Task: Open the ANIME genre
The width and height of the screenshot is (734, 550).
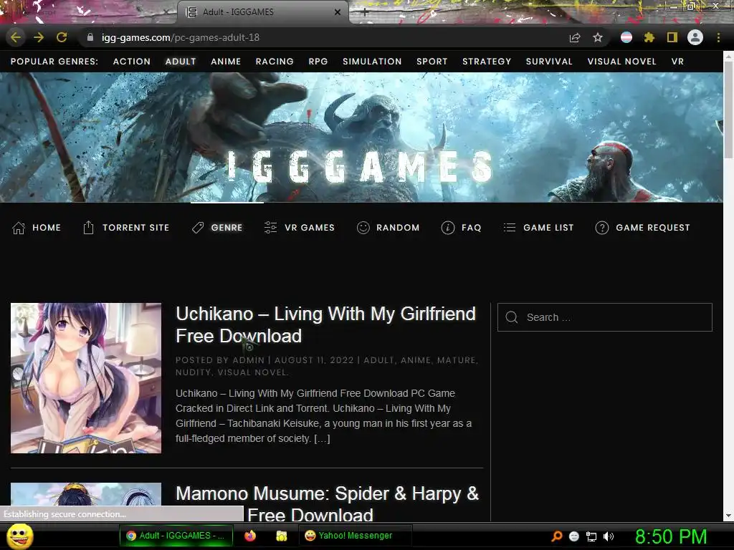Action: click(226, 62)
